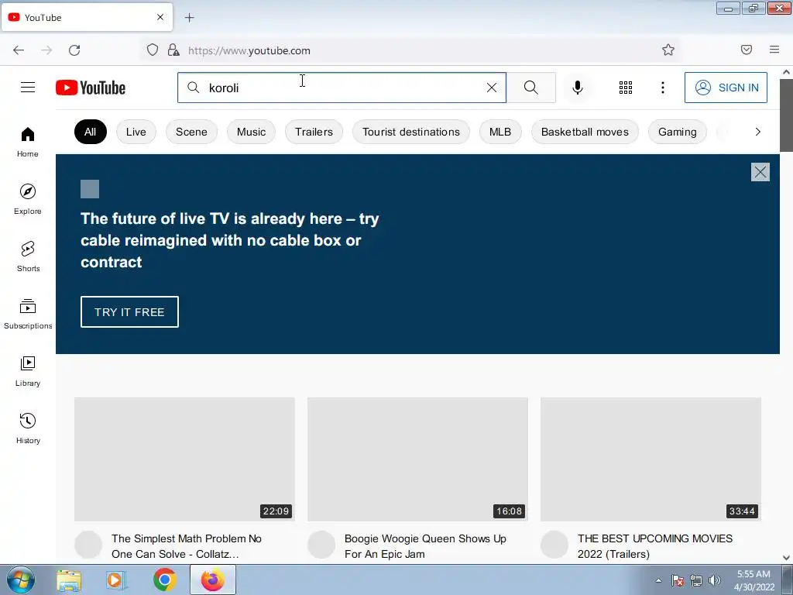
Task: Select the Gaming filter chip
Action: 677,132
